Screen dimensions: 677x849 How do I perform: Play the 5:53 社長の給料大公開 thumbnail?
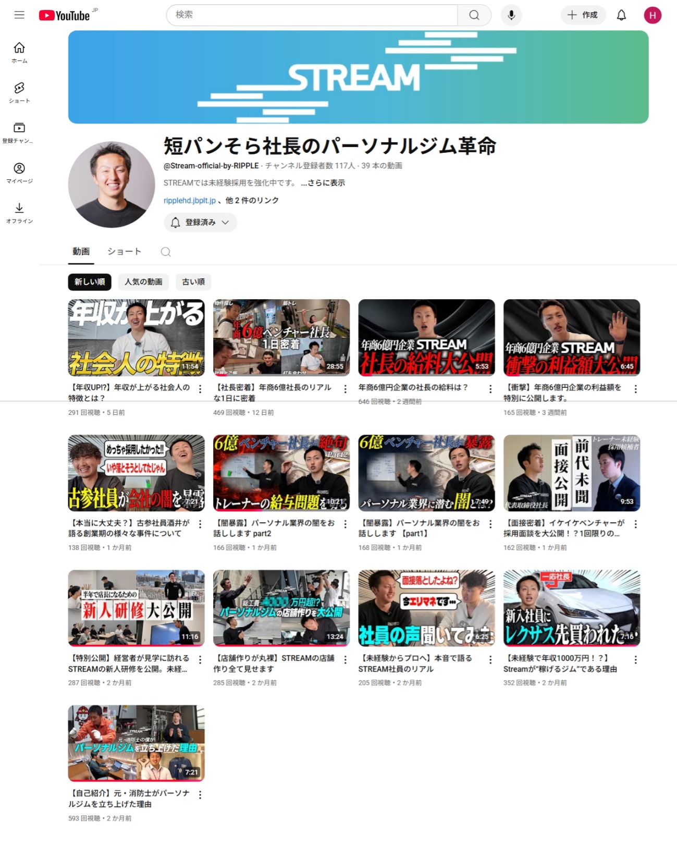426,338
